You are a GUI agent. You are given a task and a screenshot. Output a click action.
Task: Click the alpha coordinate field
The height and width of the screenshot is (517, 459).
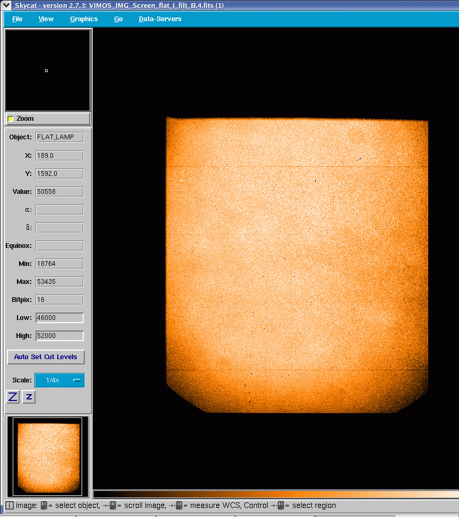point(60,210)
